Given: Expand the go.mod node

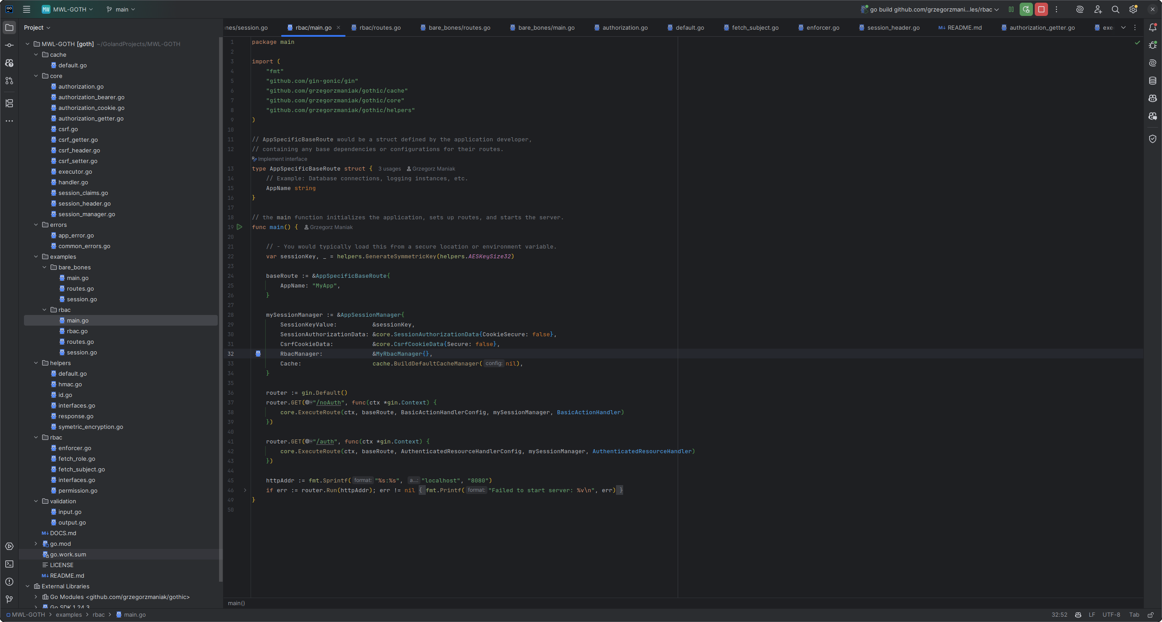Looking at the screenshot, I should 36,544.
